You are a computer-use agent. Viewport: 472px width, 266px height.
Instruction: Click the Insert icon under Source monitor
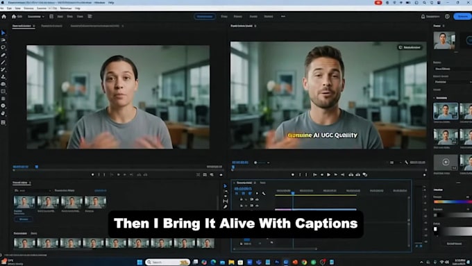[139, 175]
